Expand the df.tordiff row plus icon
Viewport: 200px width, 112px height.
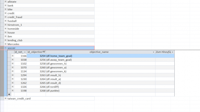(x=12, y=86)
